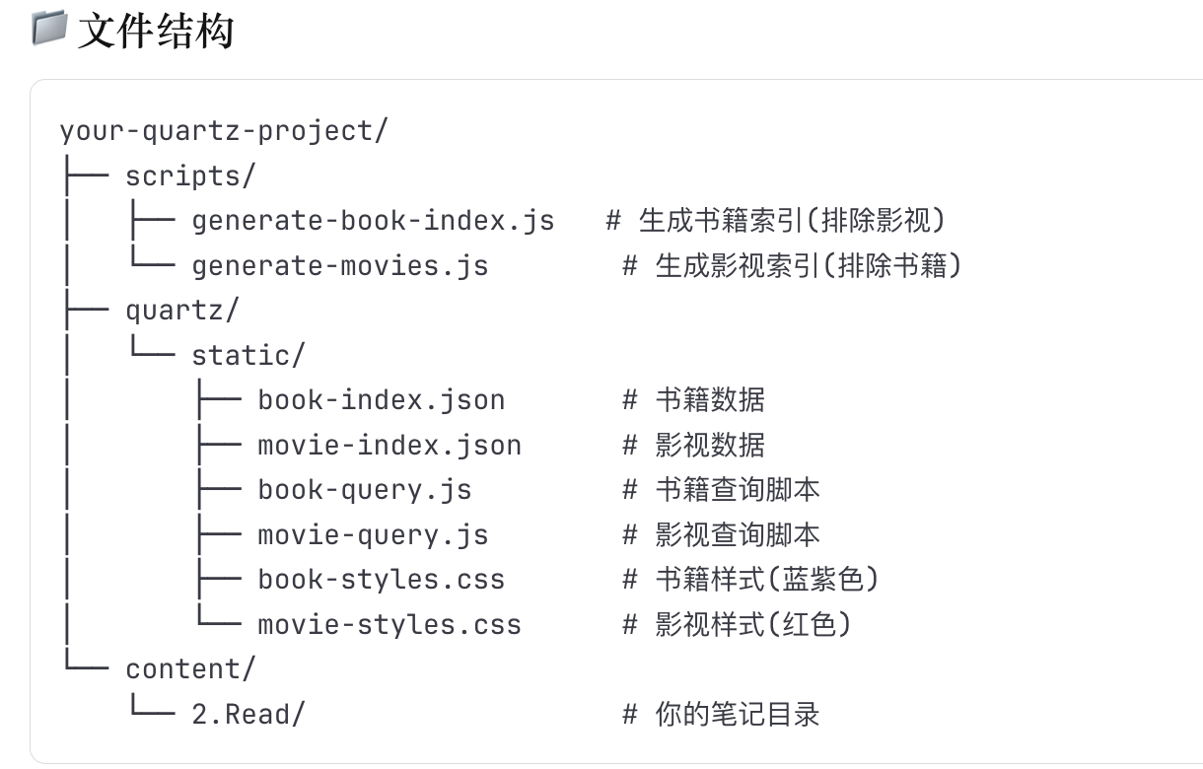Select the movie-query.js entry
The height and width of the screenshot is (769, 1203).
373,535
